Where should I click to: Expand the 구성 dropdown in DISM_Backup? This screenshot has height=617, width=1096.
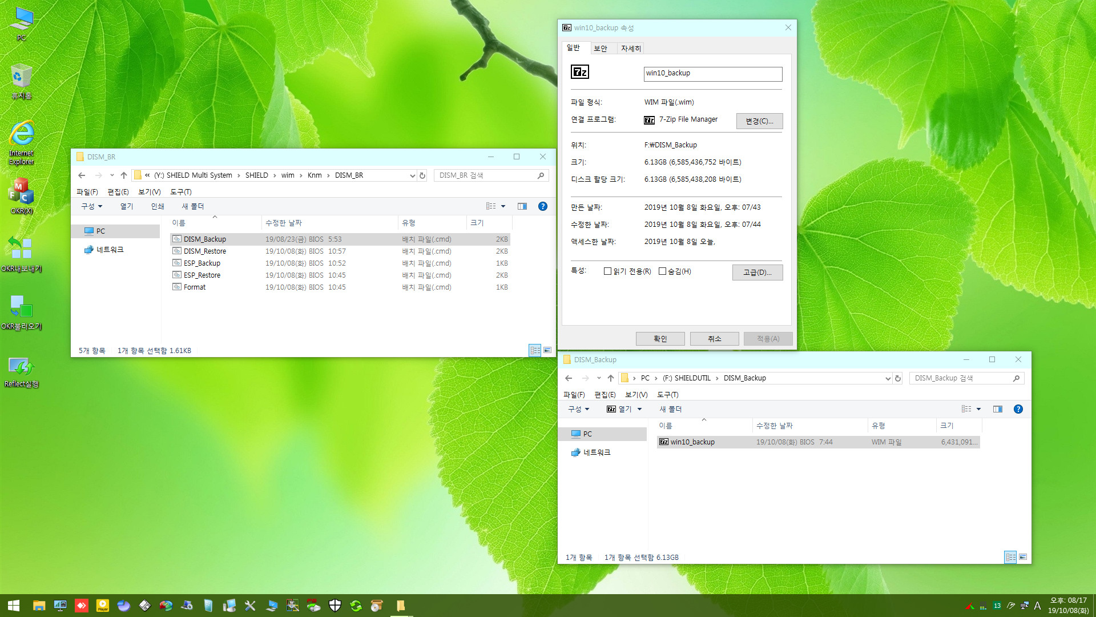click(579, 409)
